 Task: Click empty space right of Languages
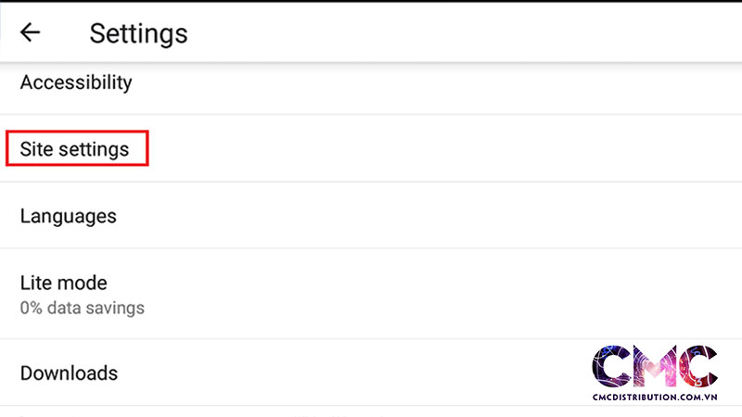tap(417, 216)
